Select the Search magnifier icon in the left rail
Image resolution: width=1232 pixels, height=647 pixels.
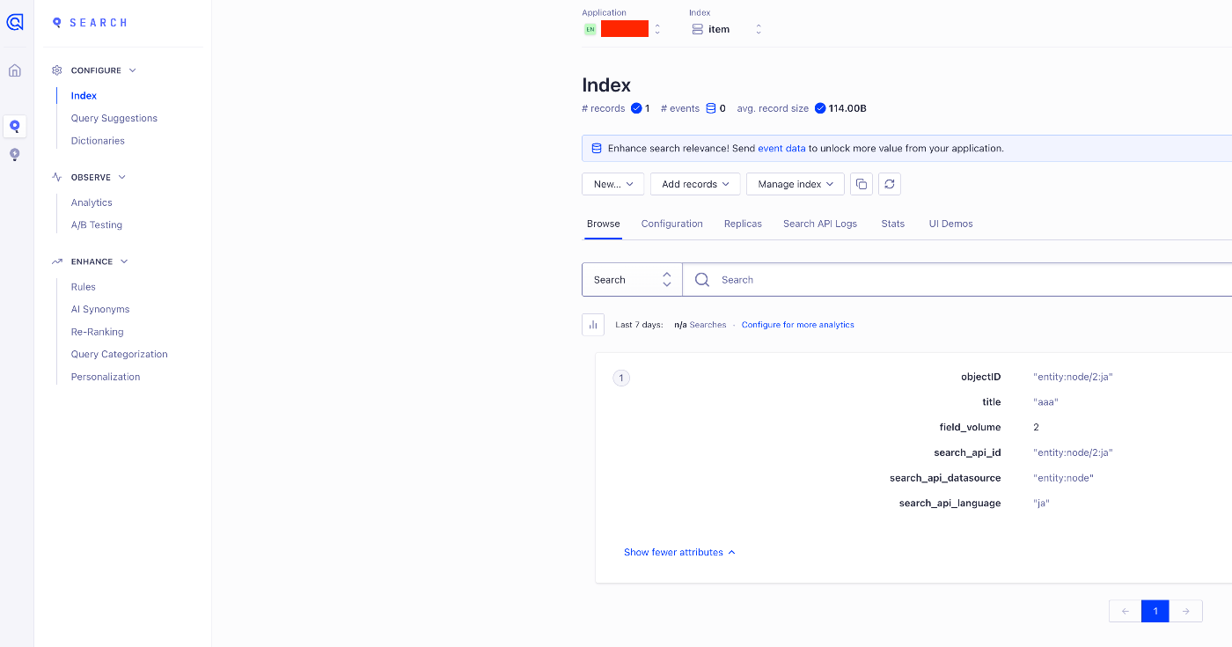point(14,126)
